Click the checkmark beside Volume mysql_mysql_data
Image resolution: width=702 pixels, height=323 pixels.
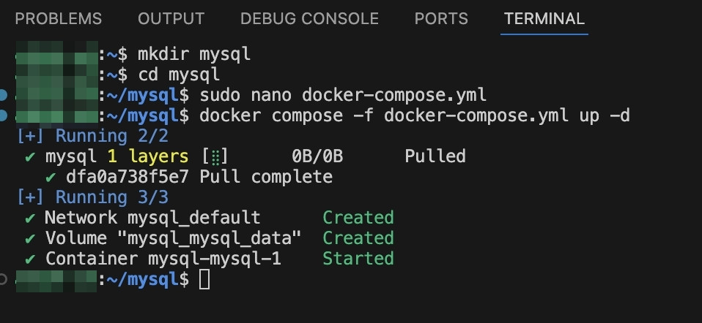coord(30,238)
